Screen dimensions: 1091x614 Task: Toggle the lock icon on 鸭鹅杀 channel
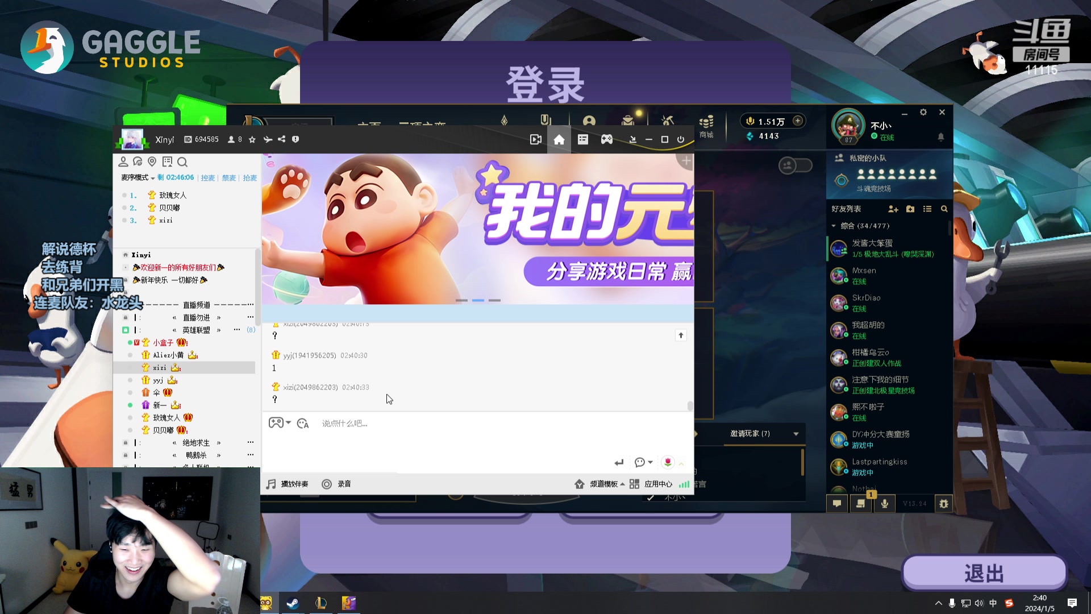126,455
